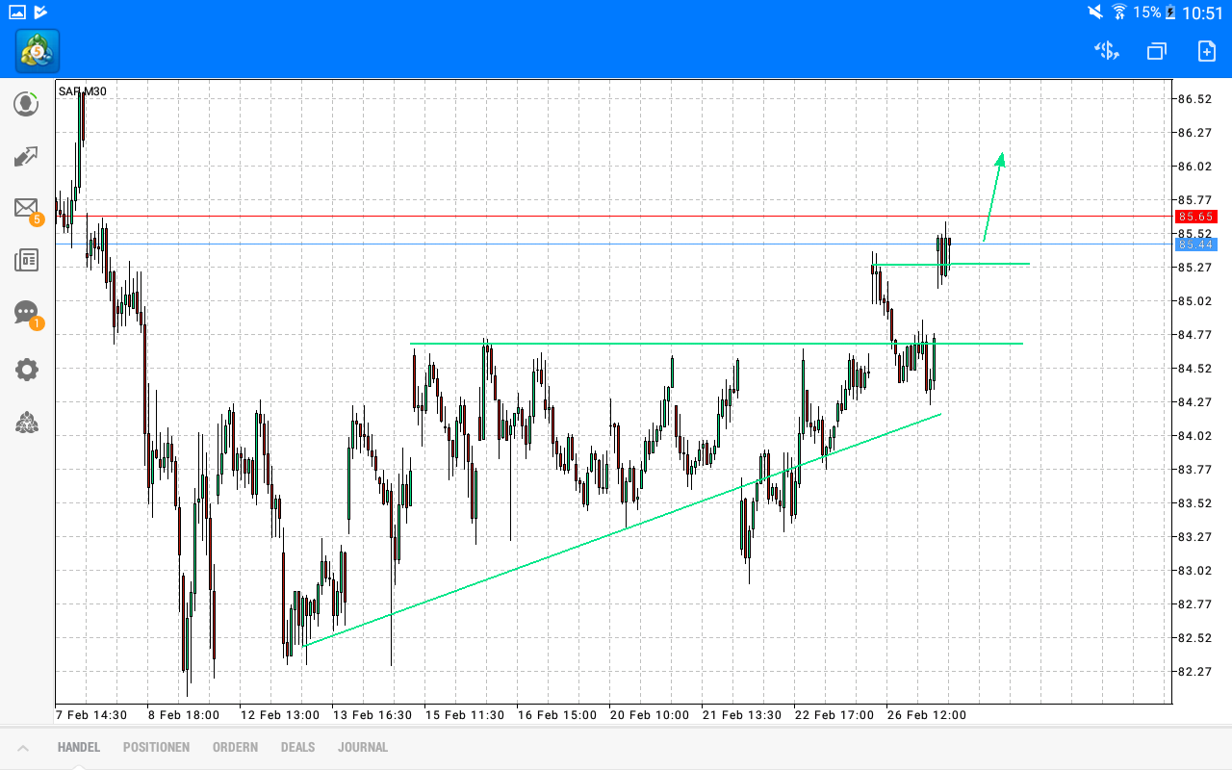The image size is (1232, 770).
Task: Tap the 26 Feb 12:00 time label
Action: (926, 715)
